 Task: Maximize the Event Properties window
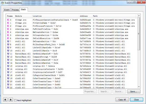pyautogui.click(x=134, y=2)
